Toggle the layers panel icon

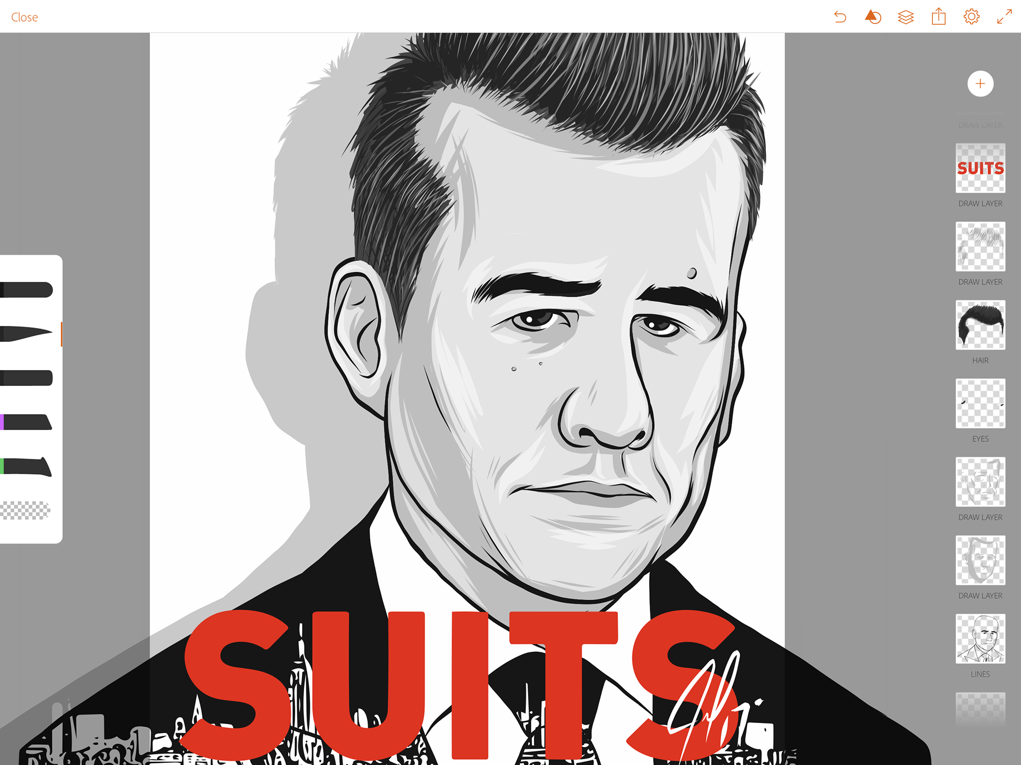(906, 17)
